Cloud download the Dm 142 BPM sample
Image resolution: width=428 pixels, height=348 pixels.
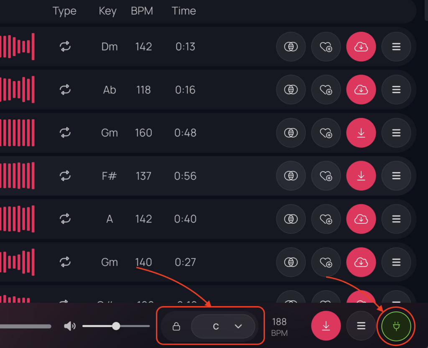361,47
